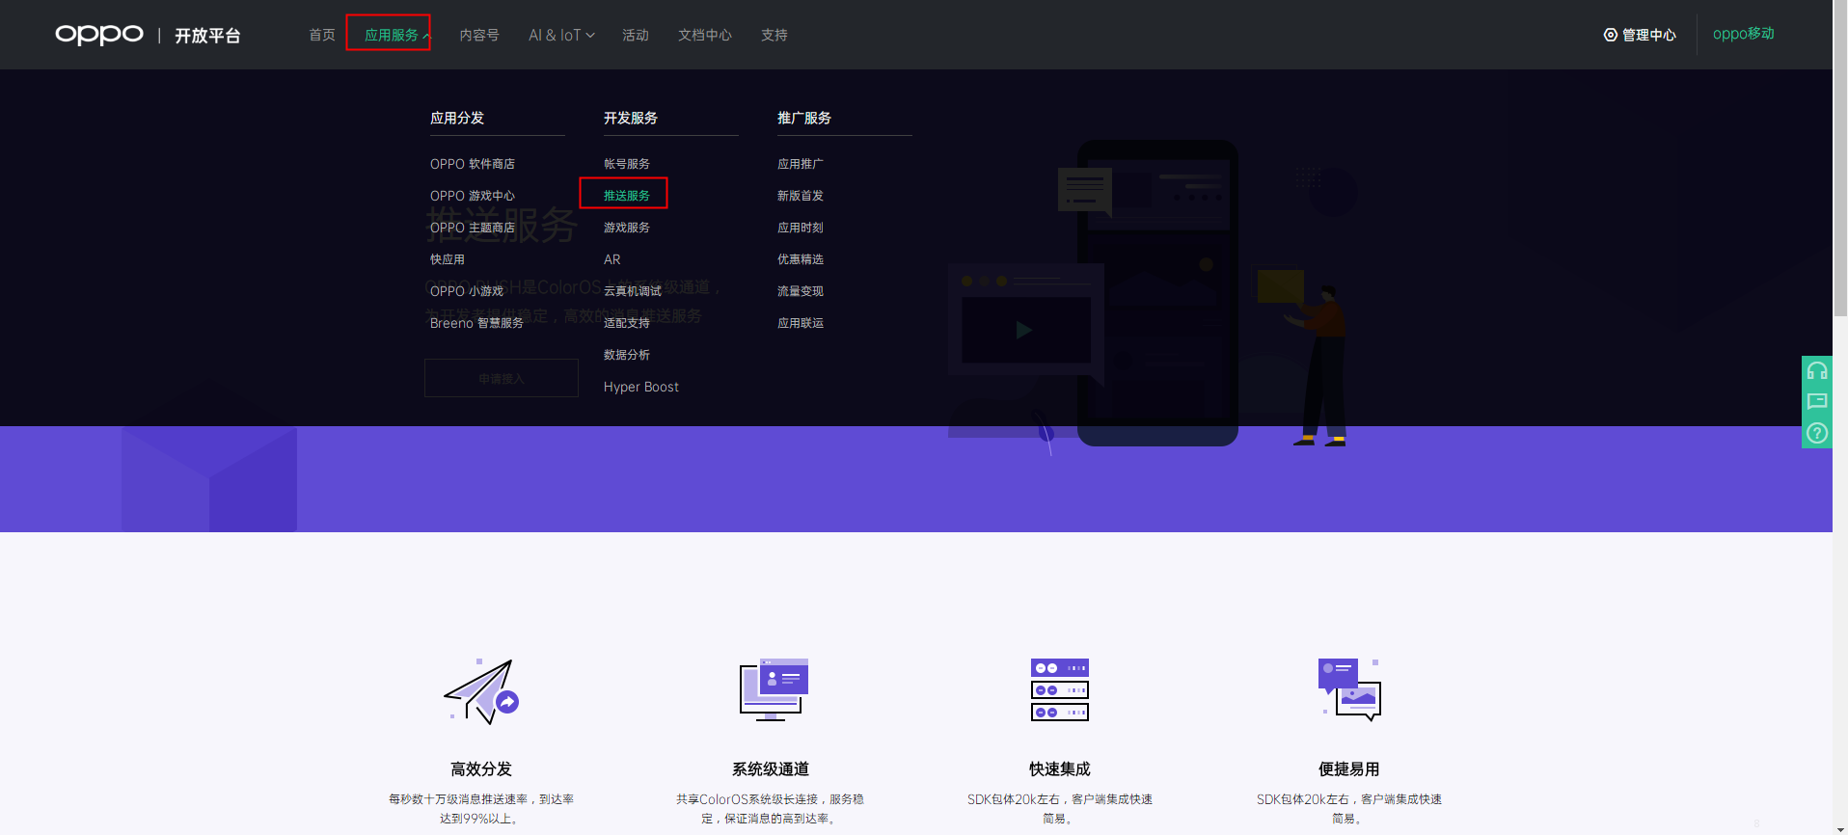Viewport: 1848px width, 835px height.
Task: Choose 云真机调试 from the menu
Action: (x=632, y=291)
